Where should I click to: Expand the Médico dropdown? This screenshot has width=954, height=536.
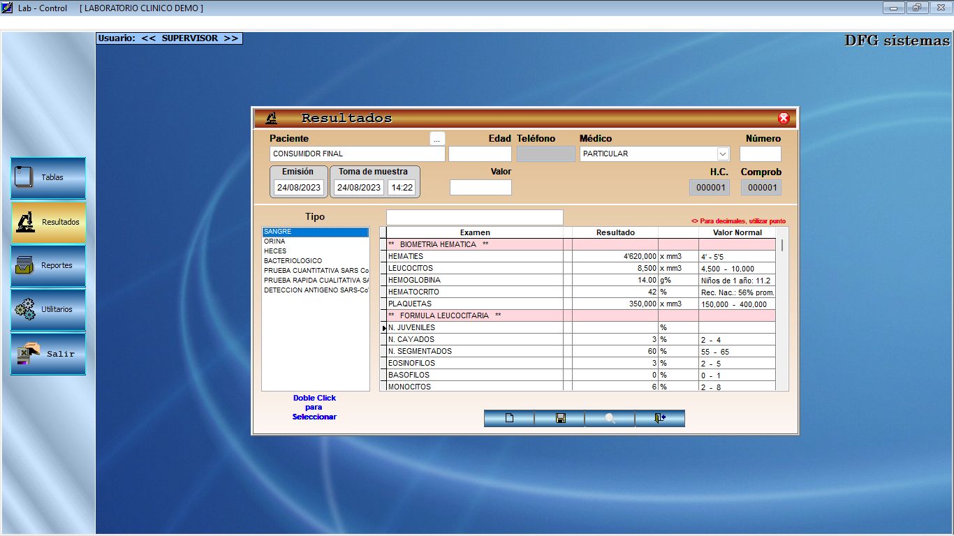click(x=723, y=154)
